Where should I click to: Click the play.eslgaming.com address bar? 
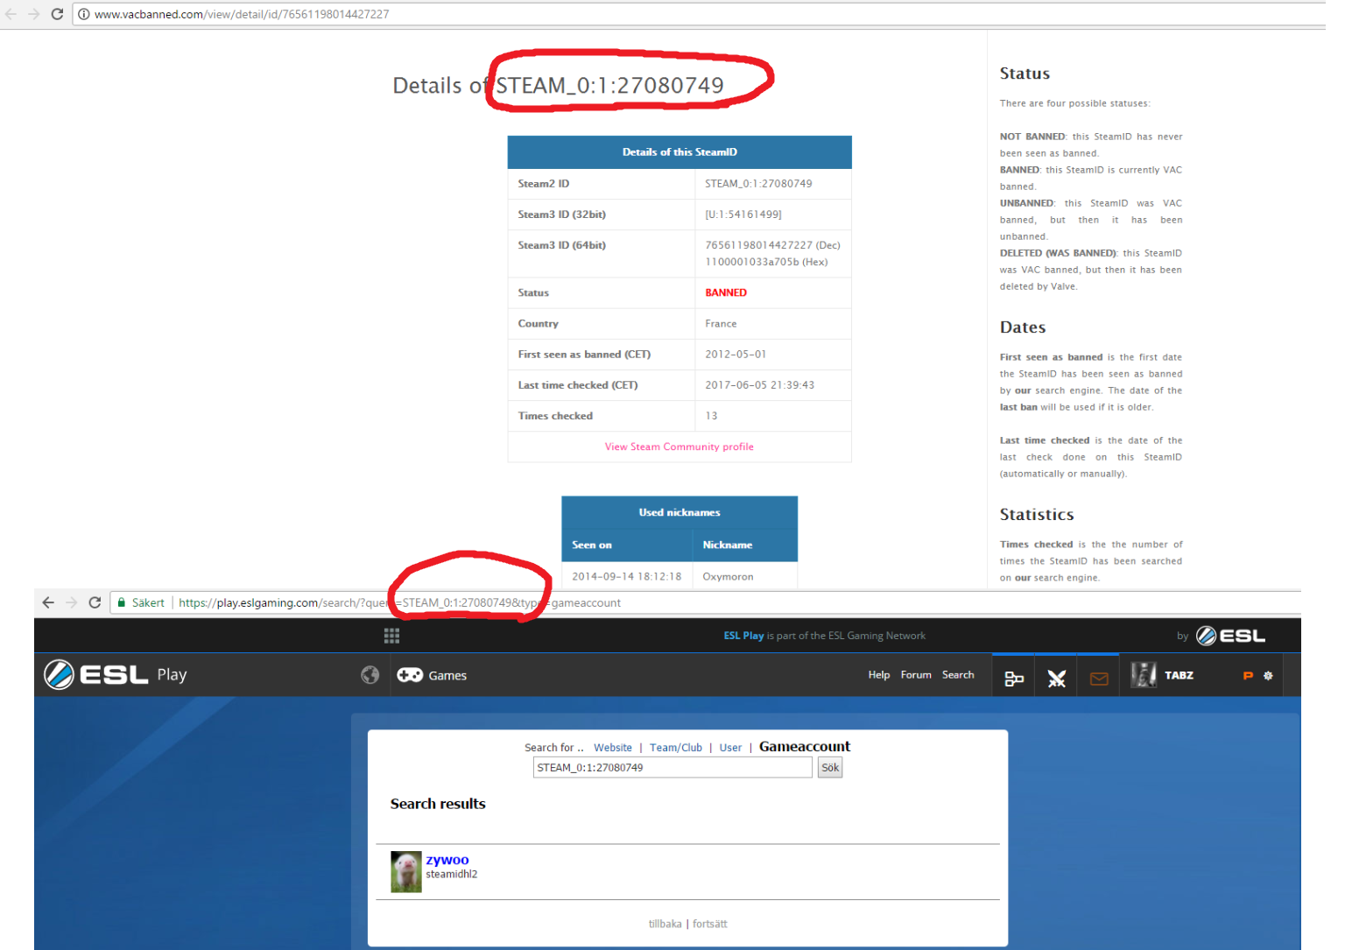[705, 602]
